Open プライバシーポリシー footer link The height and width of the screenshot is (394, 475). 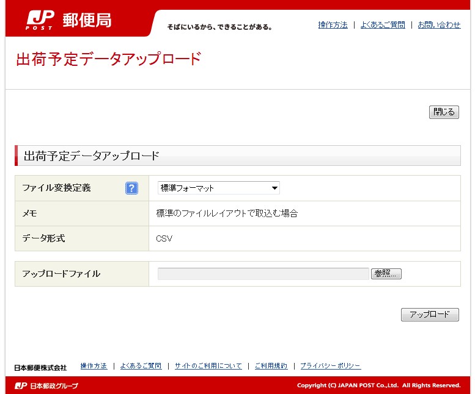tap(330, 366)
